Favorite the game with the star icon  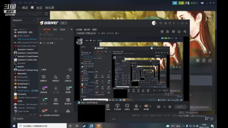pyautogui.click(x=210, y=60)
